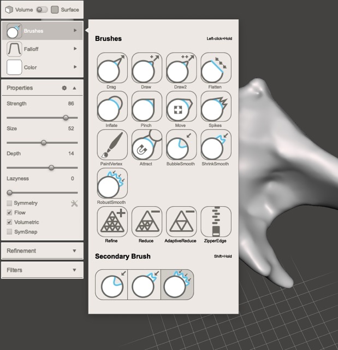Collapse the Properties panel arrow
The image size is (338, 350).
(74, 88)
